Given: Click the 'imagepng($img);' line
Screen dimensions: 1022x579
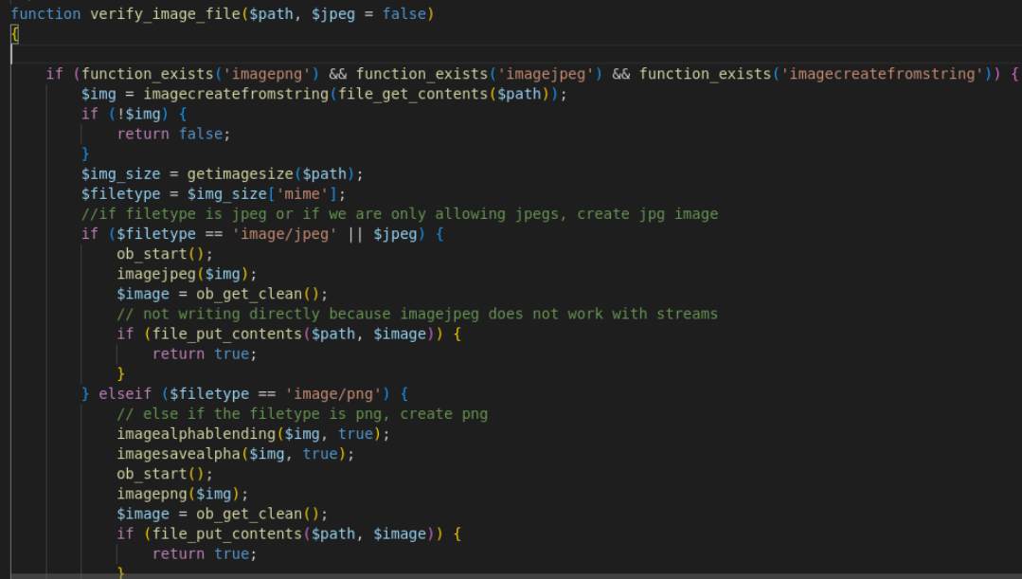Looking at the screenshot, I should click(183, 494).
